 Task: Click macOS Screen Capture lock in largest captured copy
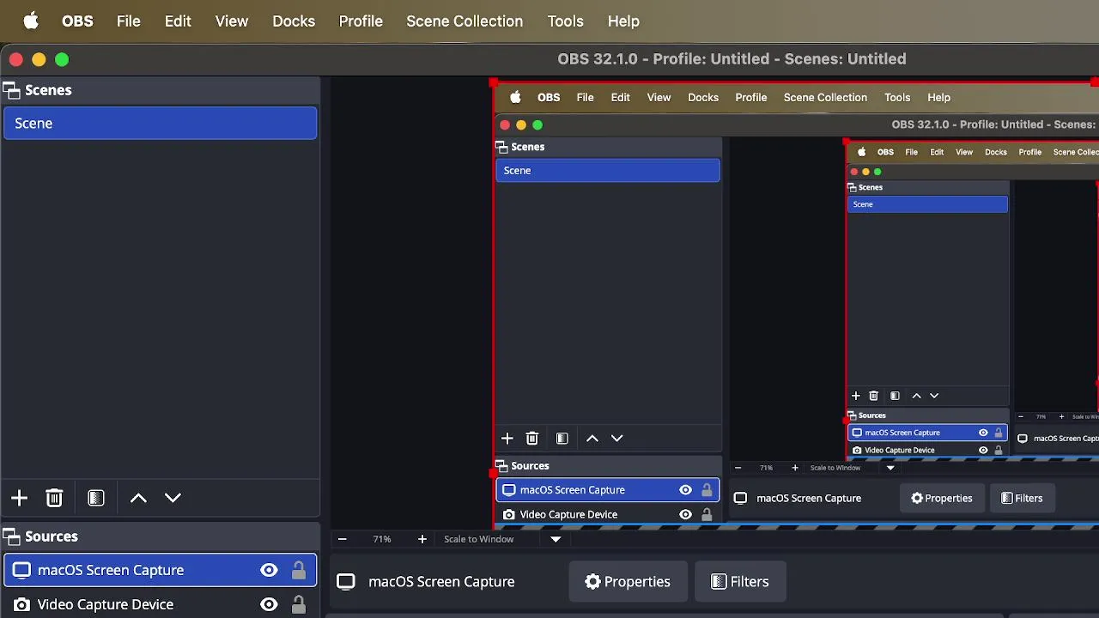click(x=707, y=490)
